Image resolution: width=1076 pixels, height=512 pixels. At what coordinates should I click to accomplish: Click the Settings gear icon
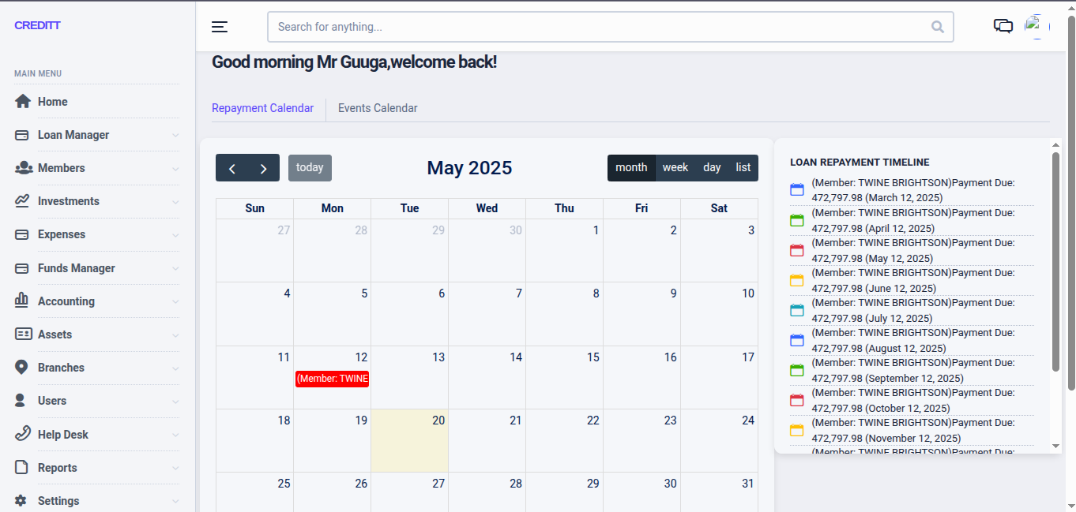[21, 500]
